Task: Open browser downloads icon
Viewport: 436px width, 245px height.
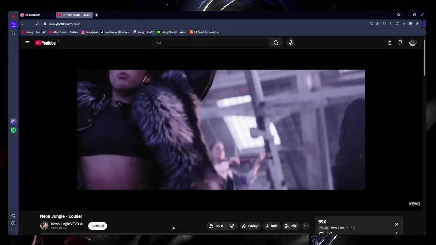Action: 404,24
